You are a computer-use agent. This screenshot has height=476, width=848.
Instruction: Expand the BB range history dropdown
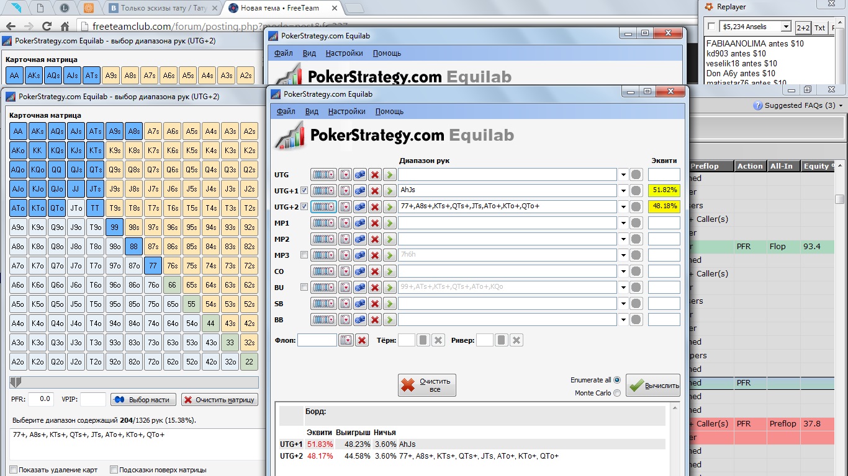pyautogui.click(x=623, y=320)
